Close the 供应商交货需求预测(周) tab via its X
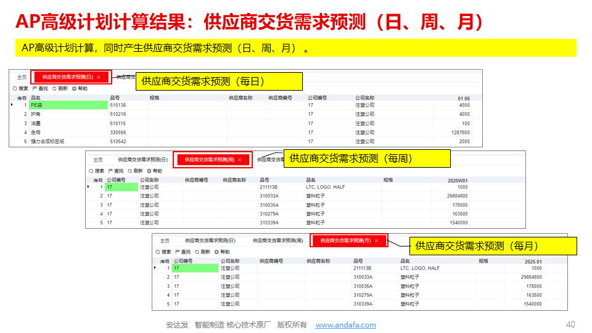Image resolution: width=592 pixels, height=333 pixels. pos(239,160)
